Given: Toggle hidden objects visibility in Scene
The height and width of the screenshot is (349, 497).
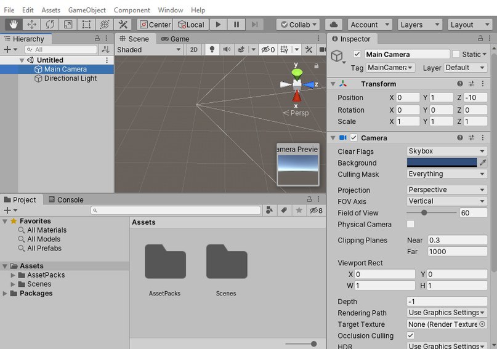Looking at the screenshot, I should point(268,49).
